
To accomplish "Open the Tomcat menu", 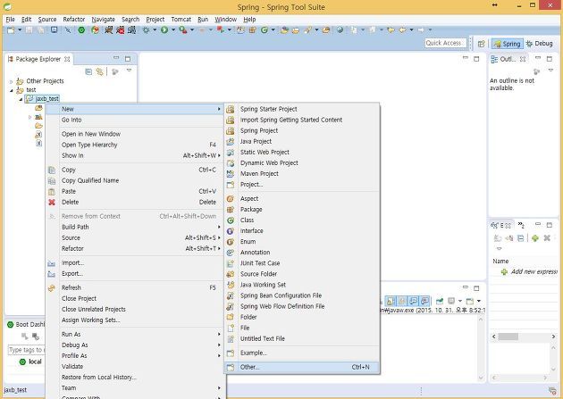I will (181, 20).
